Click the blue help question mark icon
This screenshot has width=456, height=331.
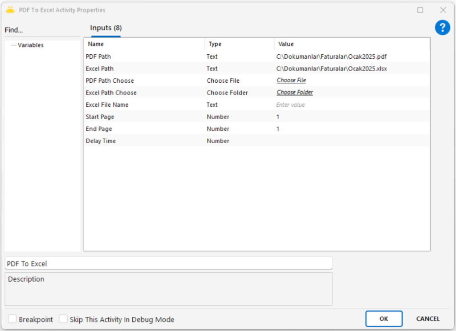(x=442, y=28)
